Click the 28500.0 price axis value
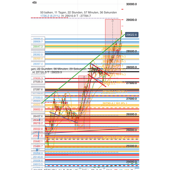 tap(132, 51)
